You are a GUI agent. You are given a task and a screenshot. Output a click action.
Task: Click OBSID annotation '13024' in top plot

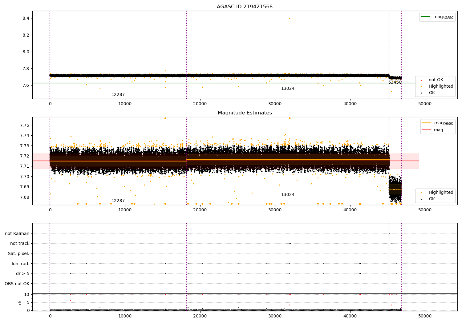(x=288, y=89)
